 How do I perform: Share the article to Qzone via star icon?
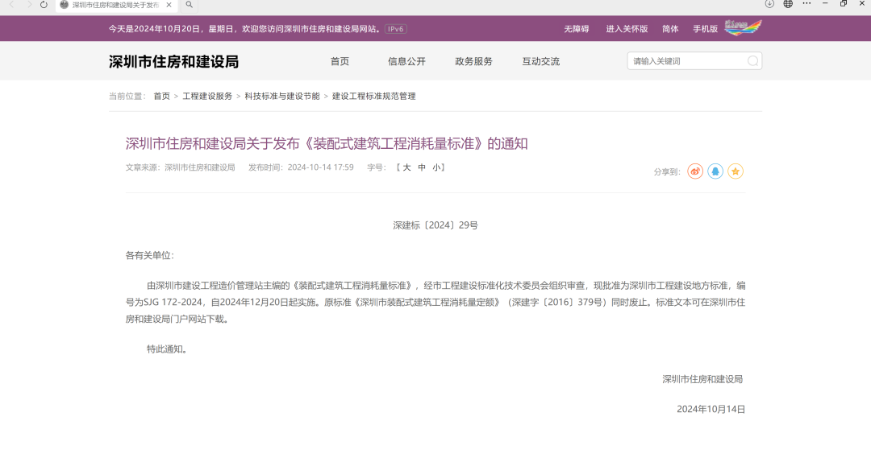tap(736, 171)
